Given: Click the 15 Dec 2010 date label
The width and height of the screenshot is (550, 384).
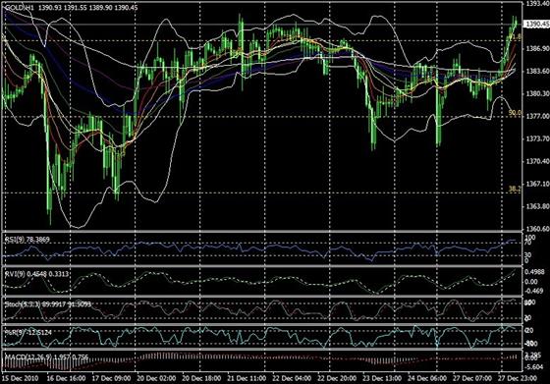Looking at the screenshot, I should point(20,379).
